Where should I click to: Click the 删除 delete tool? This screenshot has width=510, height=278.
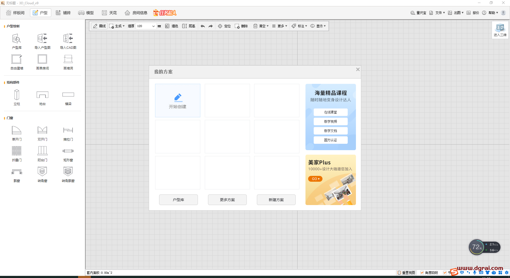click(x=241, y=26)
